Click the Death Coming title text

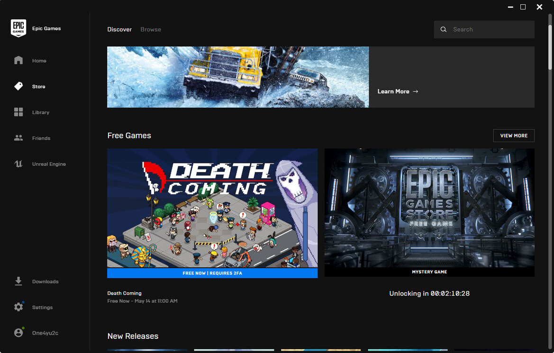(x=124, y=293)
